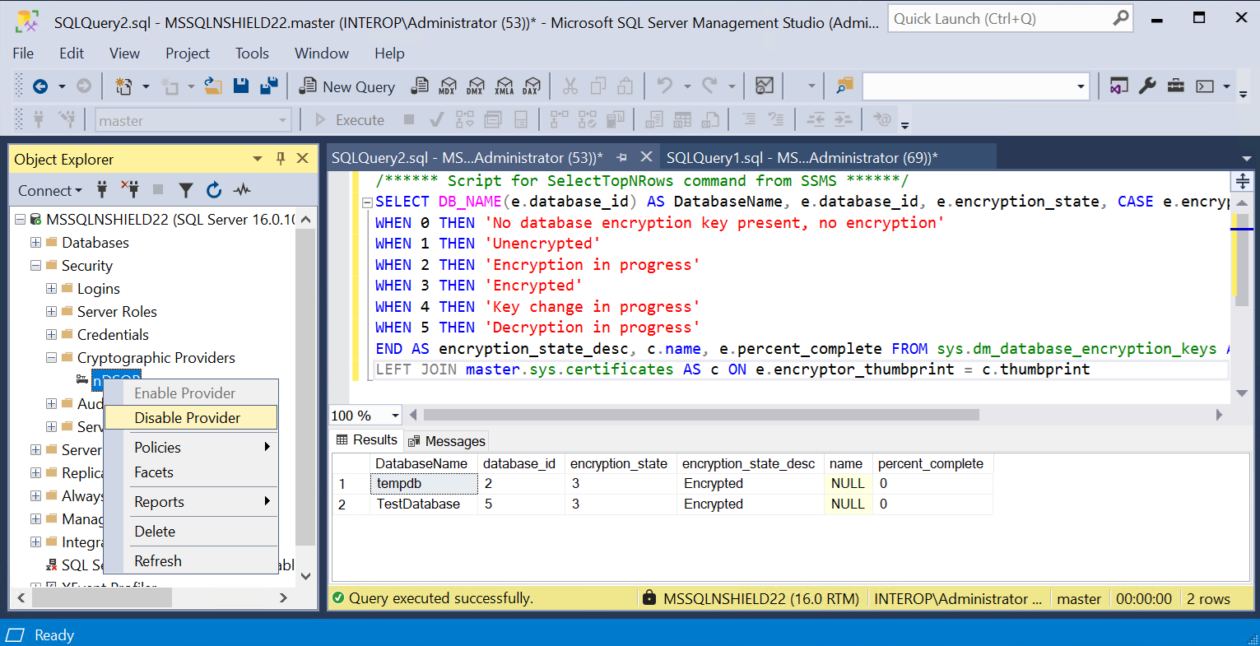The height and width of the screenshot is (646, 1260).
Task: Click Connect plug icon in Object Explorer
Action: pyautogui.click(x=102, y=190)
